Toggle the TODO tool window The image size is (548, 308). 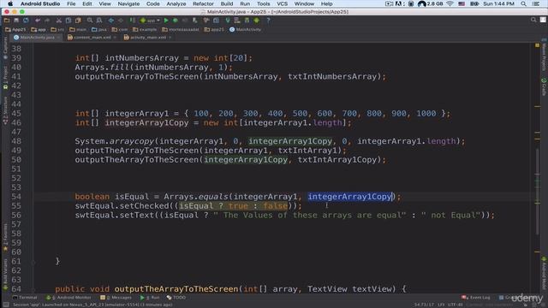click(176, 298)
